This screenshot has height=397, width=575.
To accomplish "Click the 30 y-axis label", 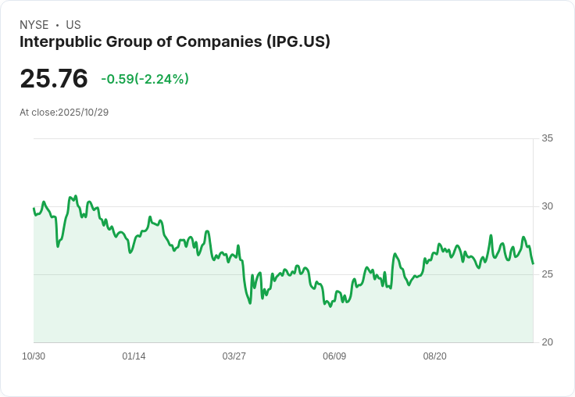I will pyautogui.click(x=547, y=206).
